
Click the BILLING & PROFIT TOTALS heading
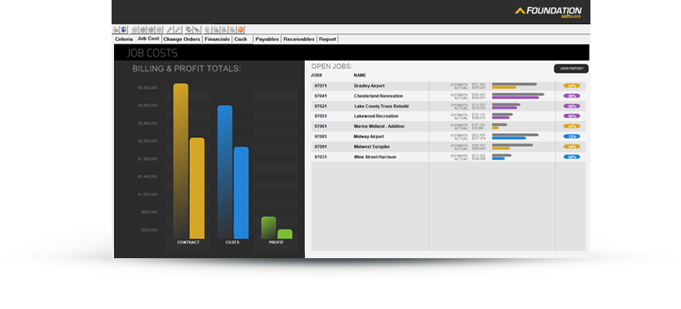[x=187, y=69]
